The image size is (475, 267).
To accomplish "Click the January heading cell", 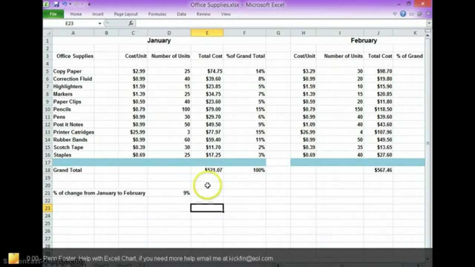I will pos(159,40).
